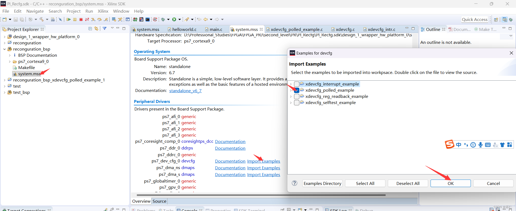
Task: Expand ps7_cortexa9_0 folder node
Action: pyautogui.click(x=10, y=62)
